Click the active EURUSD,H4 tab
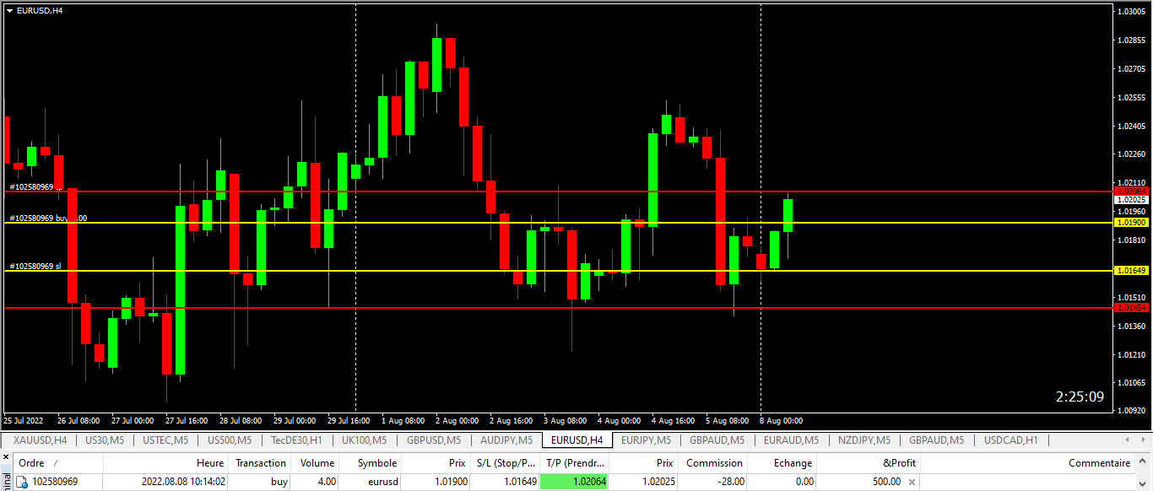Viewport: 1153px width, 491px height. click(577, 440)
